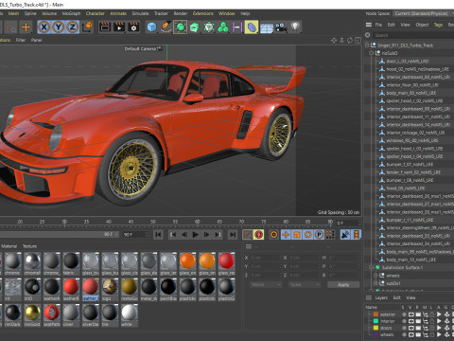Expand the Subdivision Surface.1 object

(372, 267)
